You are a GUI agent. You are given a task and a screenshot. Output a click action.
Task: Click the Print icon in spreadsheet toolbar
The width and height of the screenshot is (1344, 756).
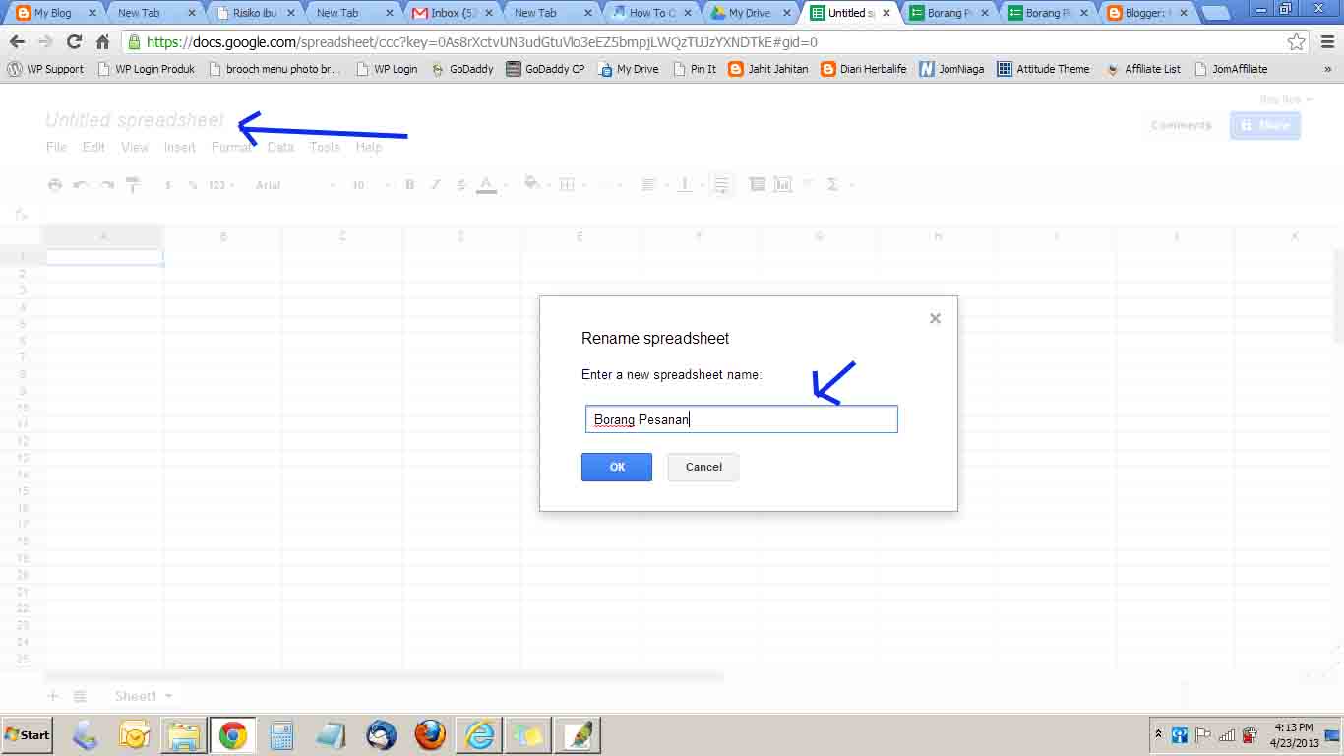pos(55,185)
